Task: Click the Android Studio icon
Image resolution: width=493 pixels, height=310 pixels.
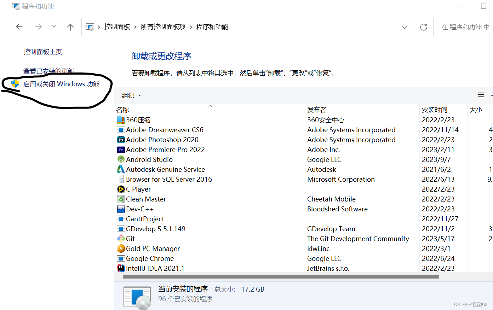Action: point(121,159)
